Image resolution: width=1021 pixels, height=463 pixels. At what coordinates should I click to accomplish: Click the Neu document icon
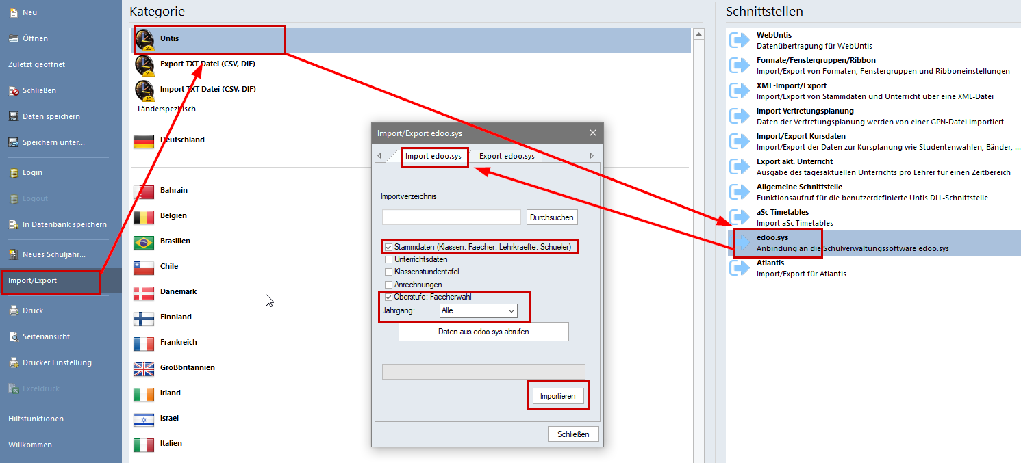tap(14, 12)
